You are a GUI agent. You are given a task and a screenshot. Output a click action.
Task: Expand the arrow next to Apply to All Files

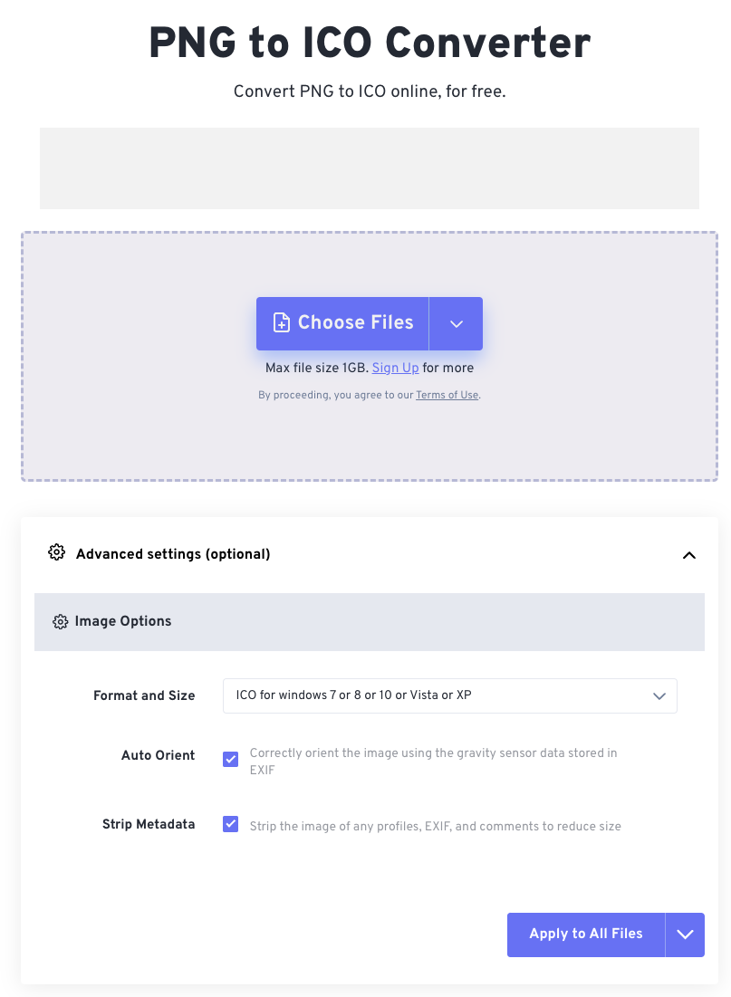pyautogui.click(x=685, y=935)
